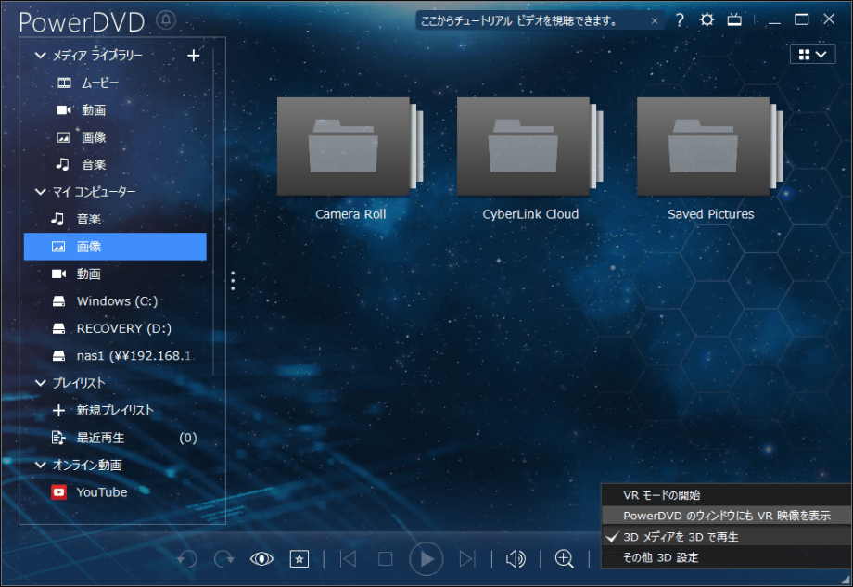Open the grid view dropdown
This screenshot has height=587, width=853.
click(x=812, y=55)
